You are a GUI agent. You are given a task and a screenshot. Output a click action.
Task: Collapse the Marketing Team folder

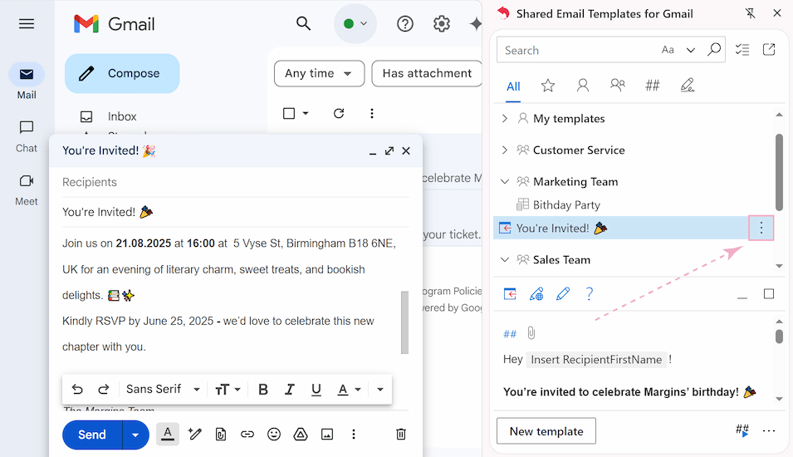(x=504, y=181)
